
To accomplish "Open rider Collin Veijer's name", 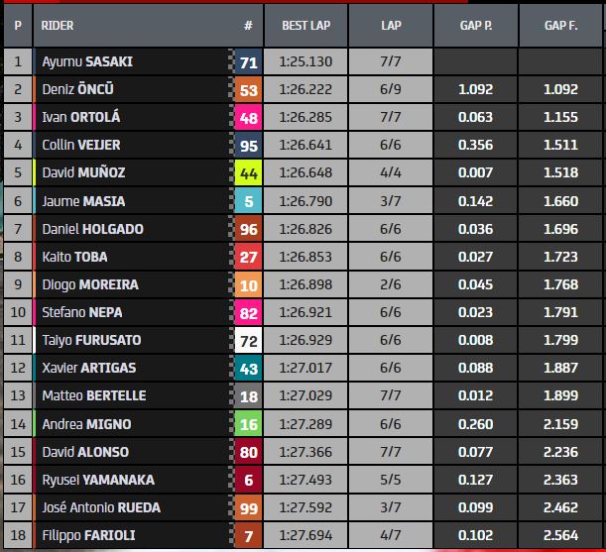I will click(81, 145).
